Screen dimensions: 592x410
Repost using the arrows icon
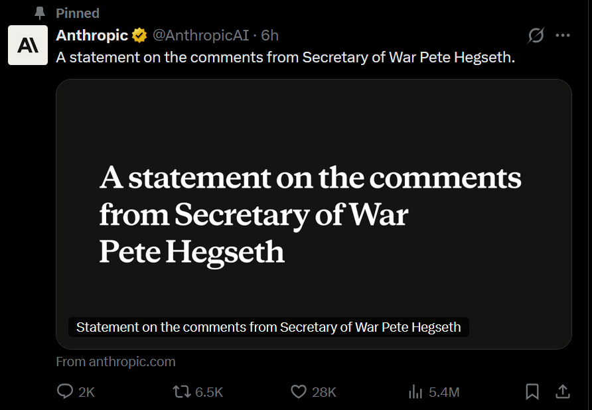[x=181, y=392]
